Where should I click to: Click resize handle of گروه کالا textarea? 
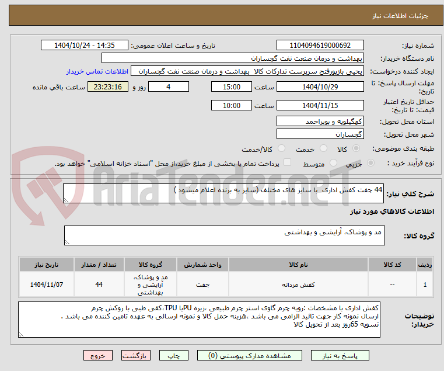coord(67,242)
